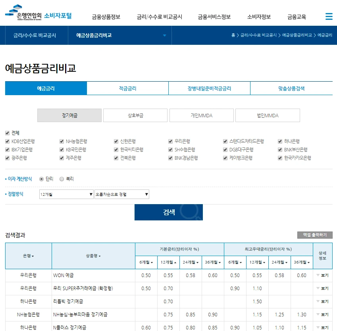
Task: Click 보기 for N플러스 정기예금 row
Action: (323, 327)
